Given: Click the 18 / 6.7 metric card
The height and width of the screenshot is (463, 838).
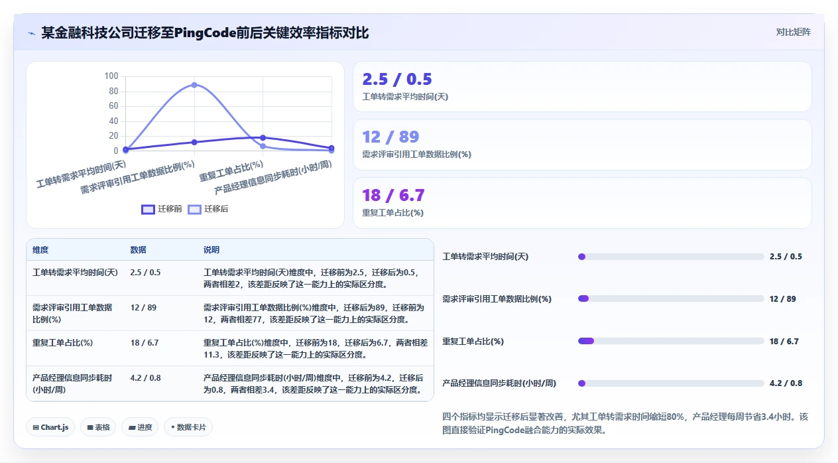Looking at the screenshot, I should coord(582,203).
